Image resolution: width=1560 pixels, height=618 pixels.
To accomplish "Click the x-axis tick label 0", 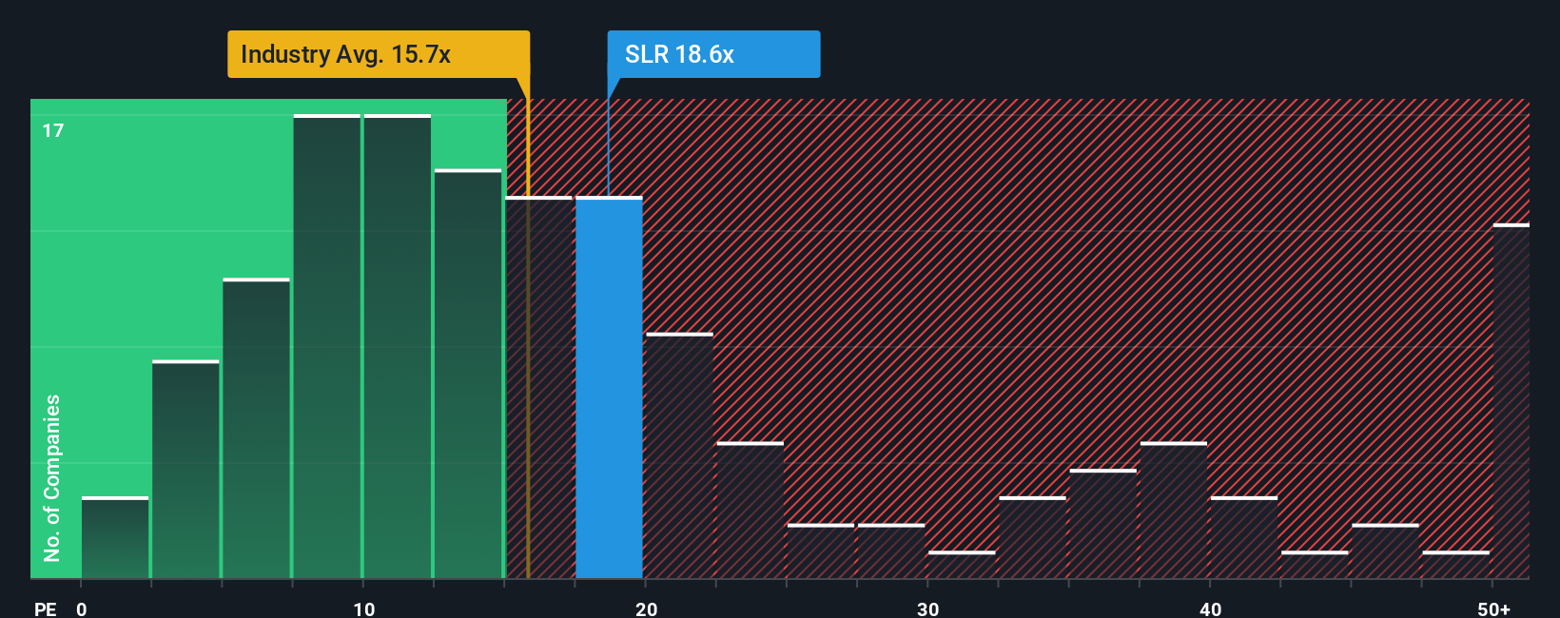I will (x=82, y=608).
